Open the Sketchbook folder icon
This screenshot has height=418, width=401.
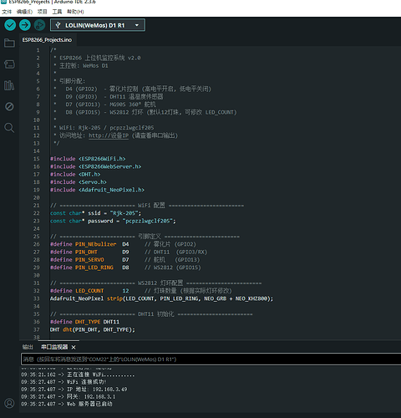(x=9, y=43)
